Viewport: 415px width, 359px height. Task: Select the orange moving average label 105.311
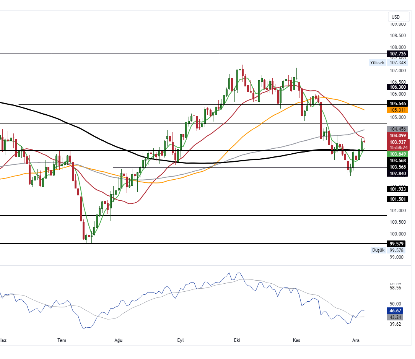coord(397,110)
